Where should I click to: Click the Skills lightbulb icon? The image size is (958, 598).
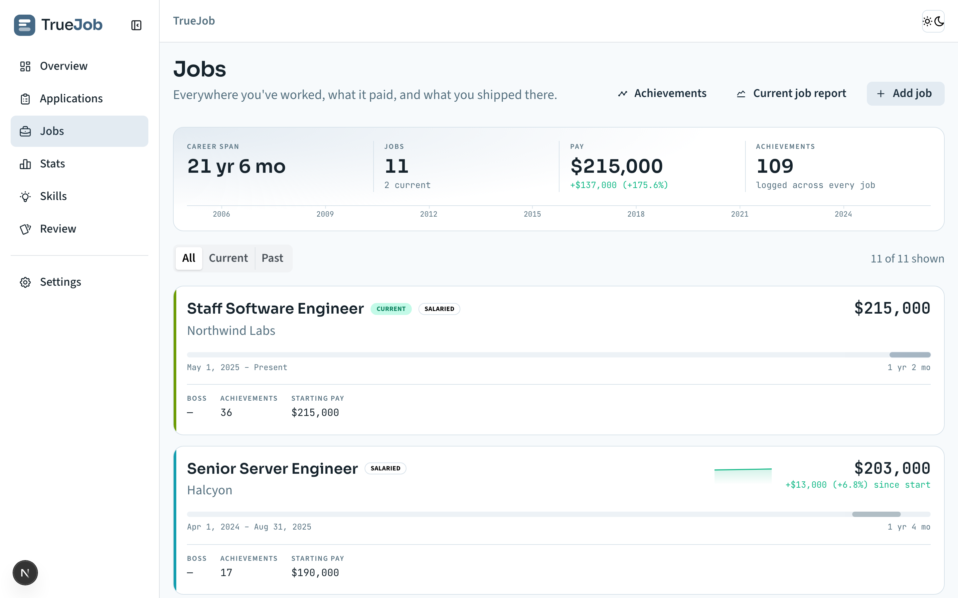tap(25, 197)
